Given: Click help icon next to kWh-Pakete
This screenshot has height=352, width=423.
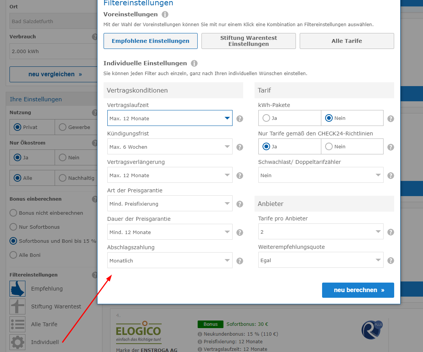Looking at the screenshot, I should (391, 119).
